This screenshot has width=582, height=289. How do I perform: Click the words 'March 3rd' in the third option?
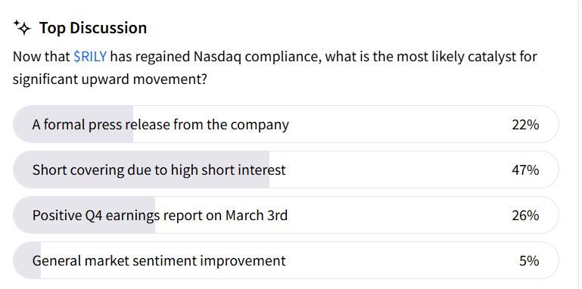click(x=256, y=215)
